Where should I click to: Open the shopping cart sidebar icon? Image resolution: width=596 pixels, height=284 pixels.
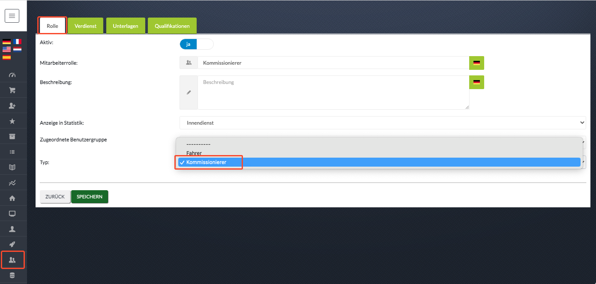[12, 90]
